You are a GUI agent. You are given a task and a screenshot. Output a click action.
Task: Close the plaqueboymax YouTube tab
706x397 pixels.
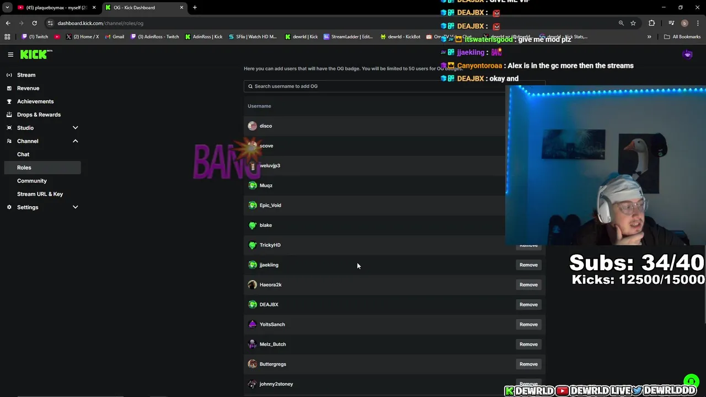tap(94, 8)
